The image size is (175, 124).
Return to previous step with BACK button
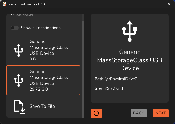point(139,113)
